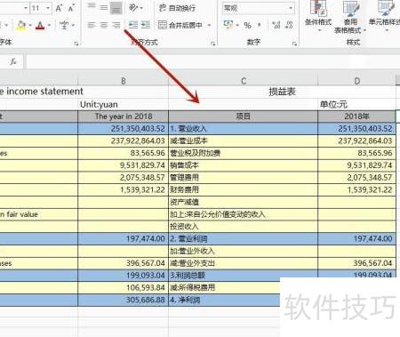Click the red font color A swatch

(x=40, y=26)
